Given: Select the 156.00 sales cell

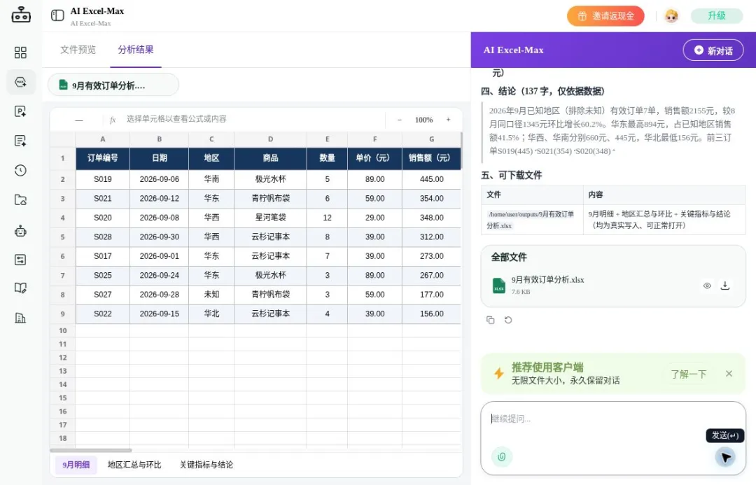Looking at the screenshot, I should coord(431,314).
